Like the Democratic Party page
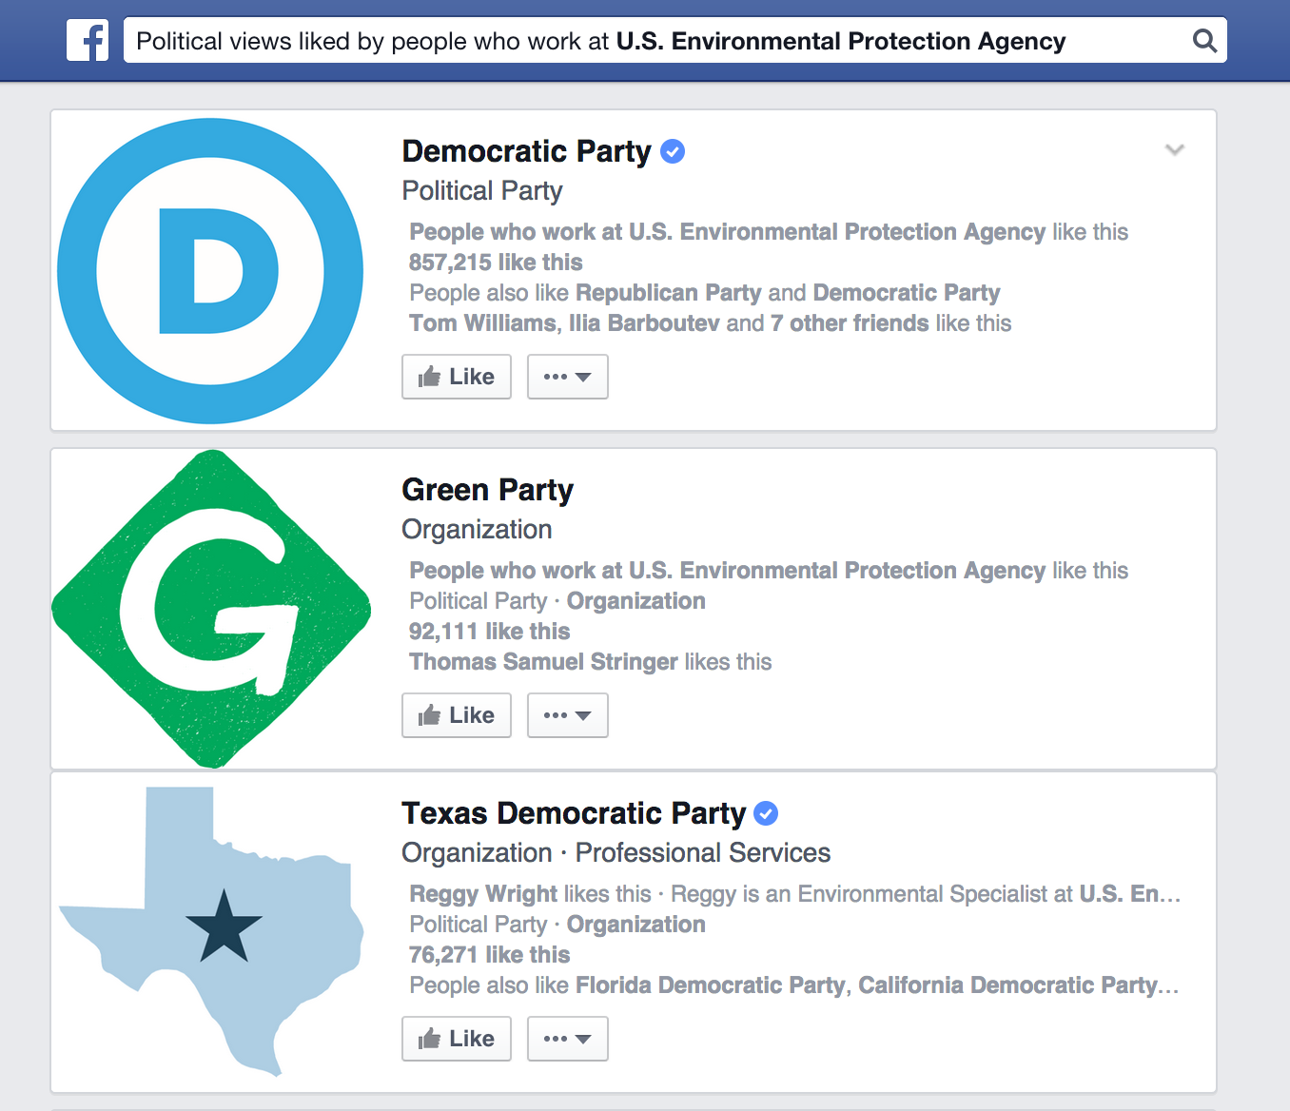This screenshot has height=1111, width=1290. click(457, 377)
